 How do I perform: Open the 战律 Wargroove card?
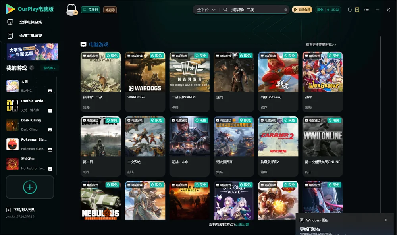click(322, 81)
